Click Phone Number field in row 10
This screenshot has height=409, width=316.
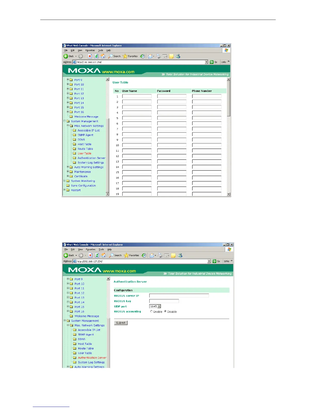coord(207,145)
